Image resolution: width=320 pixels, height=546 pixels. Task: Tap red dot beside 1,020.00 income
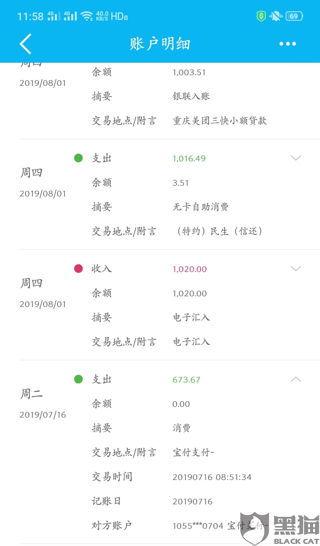(x=78, y=268)
